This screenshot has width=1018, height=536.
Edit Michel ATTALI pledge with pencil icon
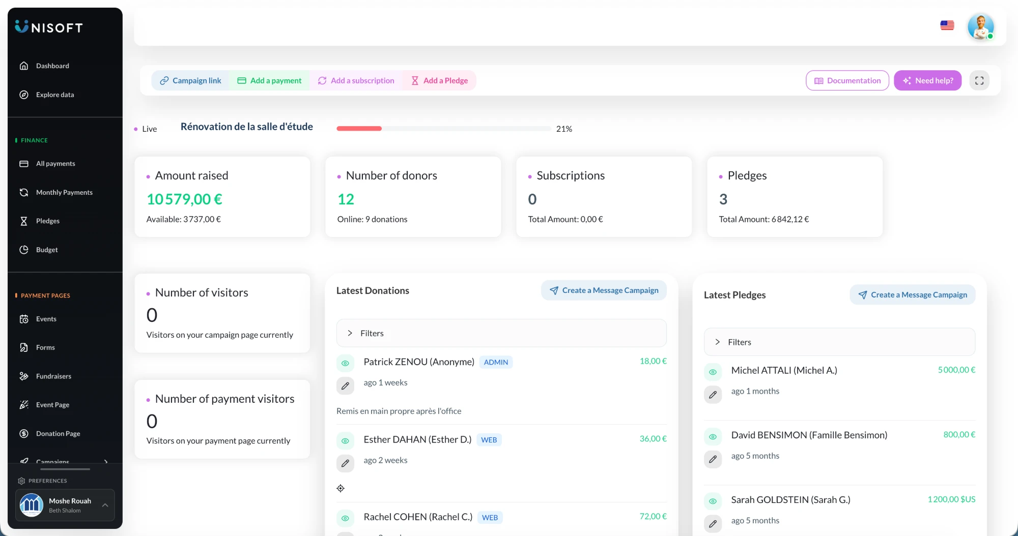713,395
